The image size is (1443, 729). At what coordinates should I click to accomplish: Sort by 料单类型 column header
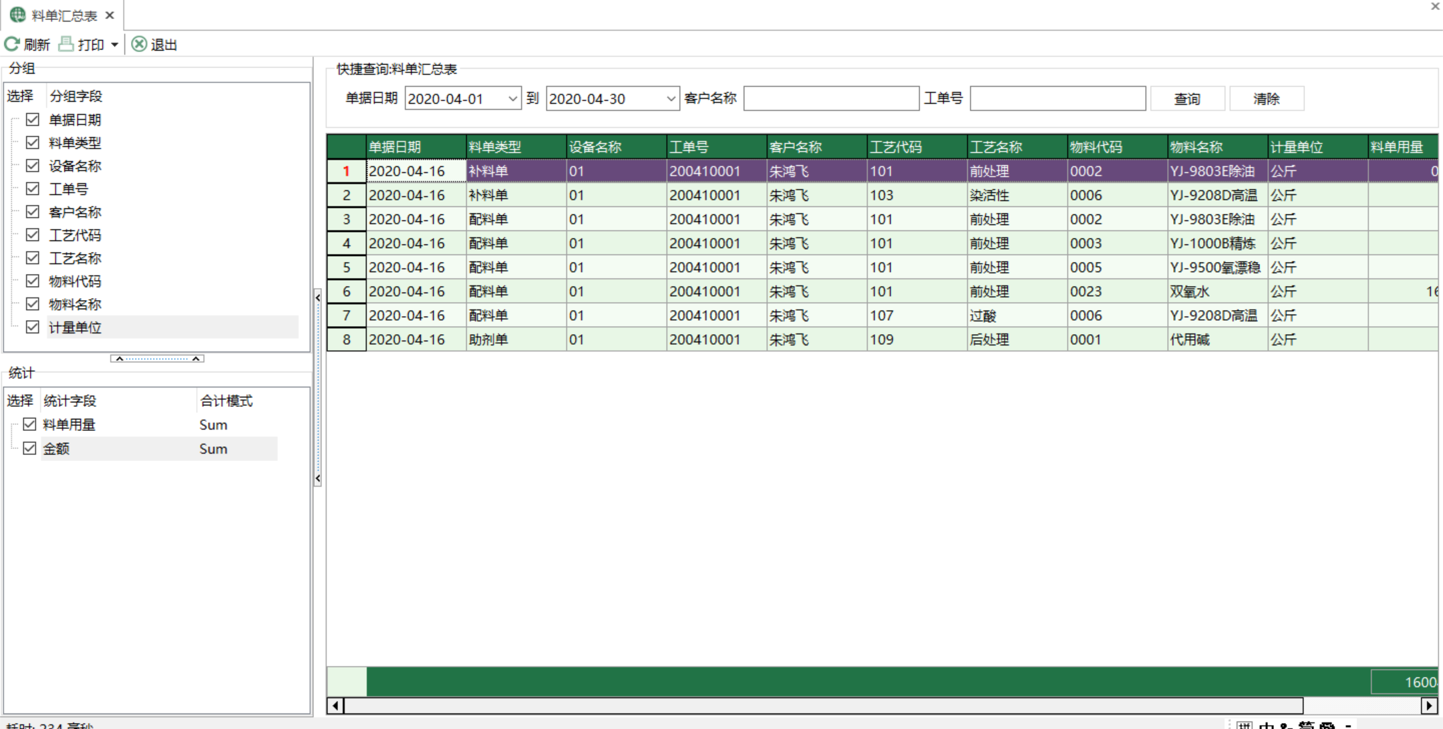click(x=516, y=147)
